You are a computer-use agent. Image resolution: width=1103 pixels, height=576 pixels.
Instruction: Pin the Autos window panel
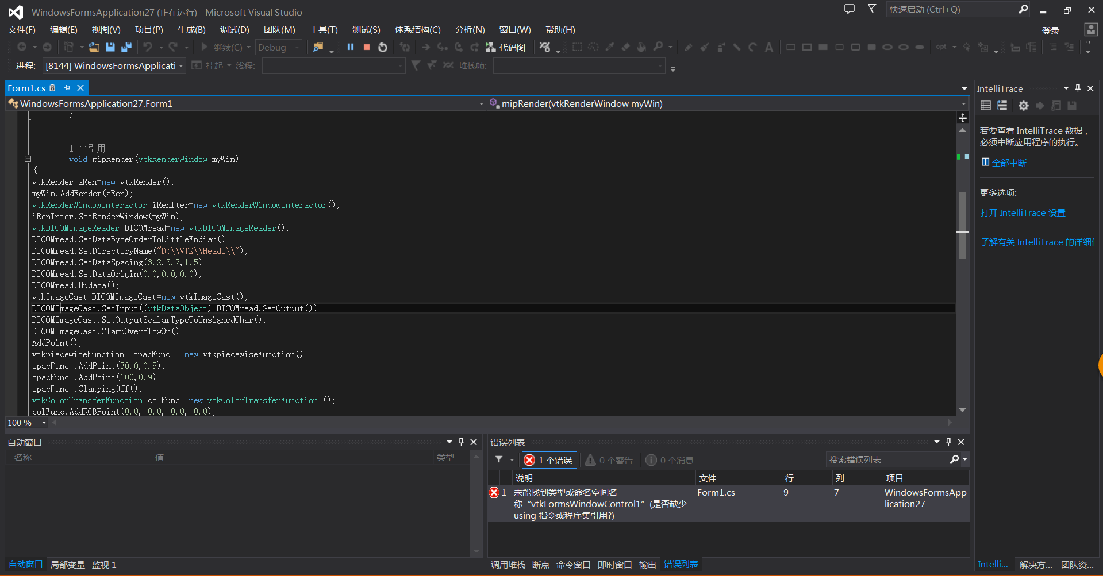461,442
